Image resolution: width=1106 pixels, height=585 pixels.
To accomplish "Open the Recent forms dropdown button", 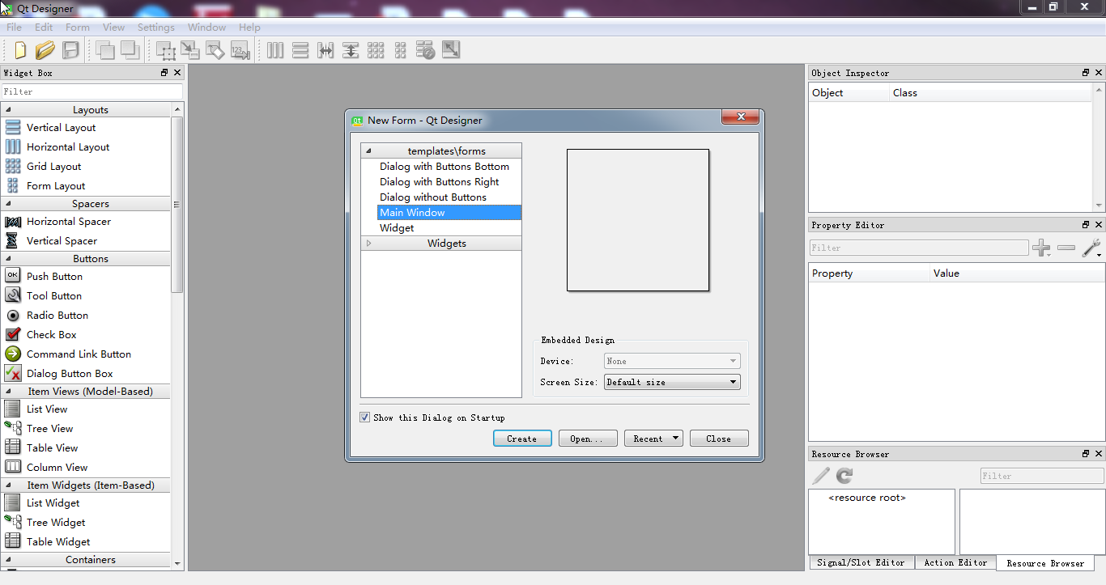I will pos(653,439).
